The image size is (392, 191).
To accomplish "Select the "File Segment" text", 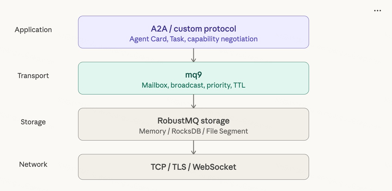I will point(227,131).
